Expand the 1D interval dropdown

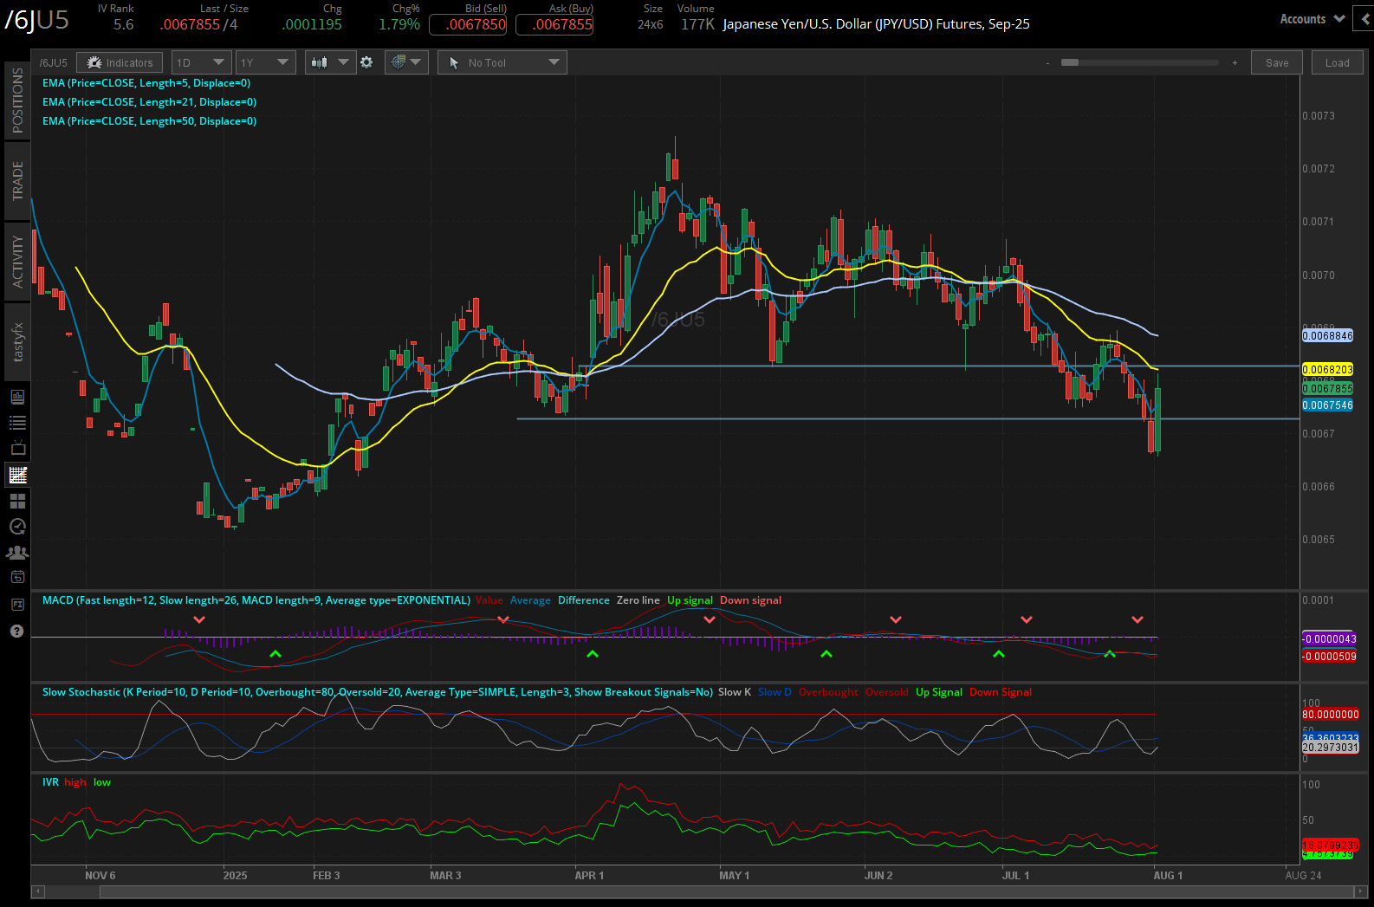200,62
